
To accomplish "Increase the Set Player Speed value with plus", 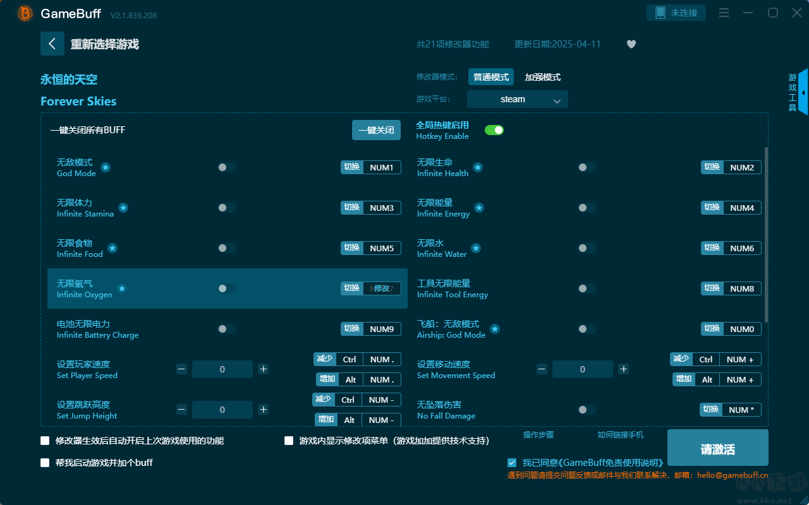I will [x=264, y=369].
